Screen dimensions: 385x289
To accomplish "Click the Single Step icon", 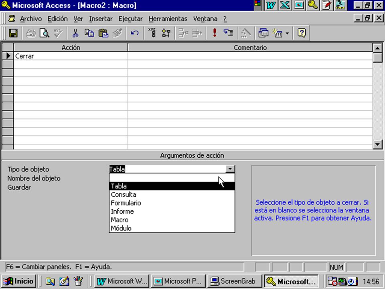I will coord(228,33).
